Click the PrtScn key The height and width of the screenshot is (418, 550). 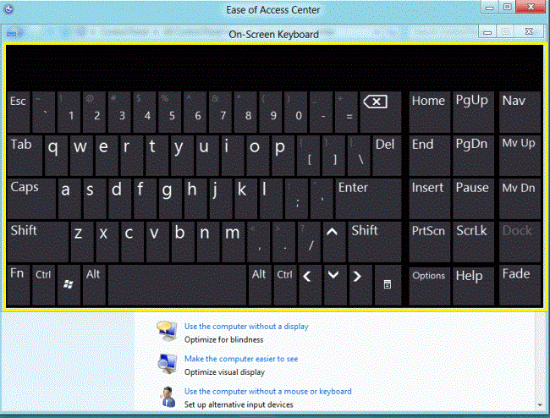pyautogui.click(x=429, y=242)
